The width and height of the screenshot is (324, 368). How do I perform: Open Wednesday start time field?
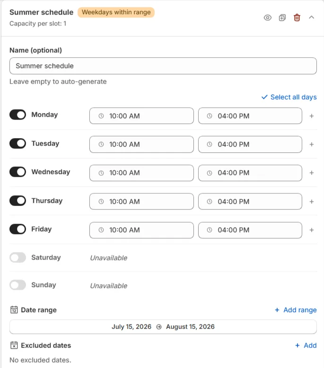point(141,173)
